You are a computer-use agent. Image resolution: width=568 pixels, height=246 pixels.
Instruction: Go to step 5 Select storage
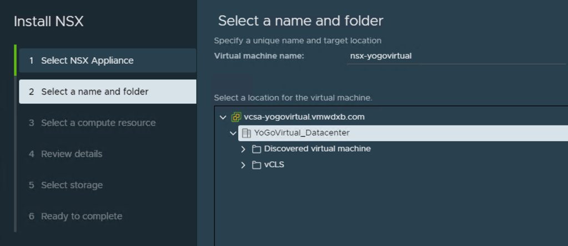(x=72, y=185)
